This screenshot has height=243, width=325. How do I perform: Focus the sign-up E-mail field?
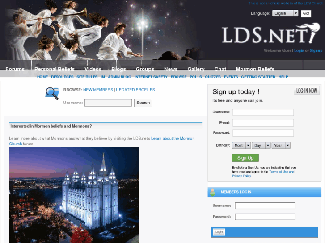263,123
